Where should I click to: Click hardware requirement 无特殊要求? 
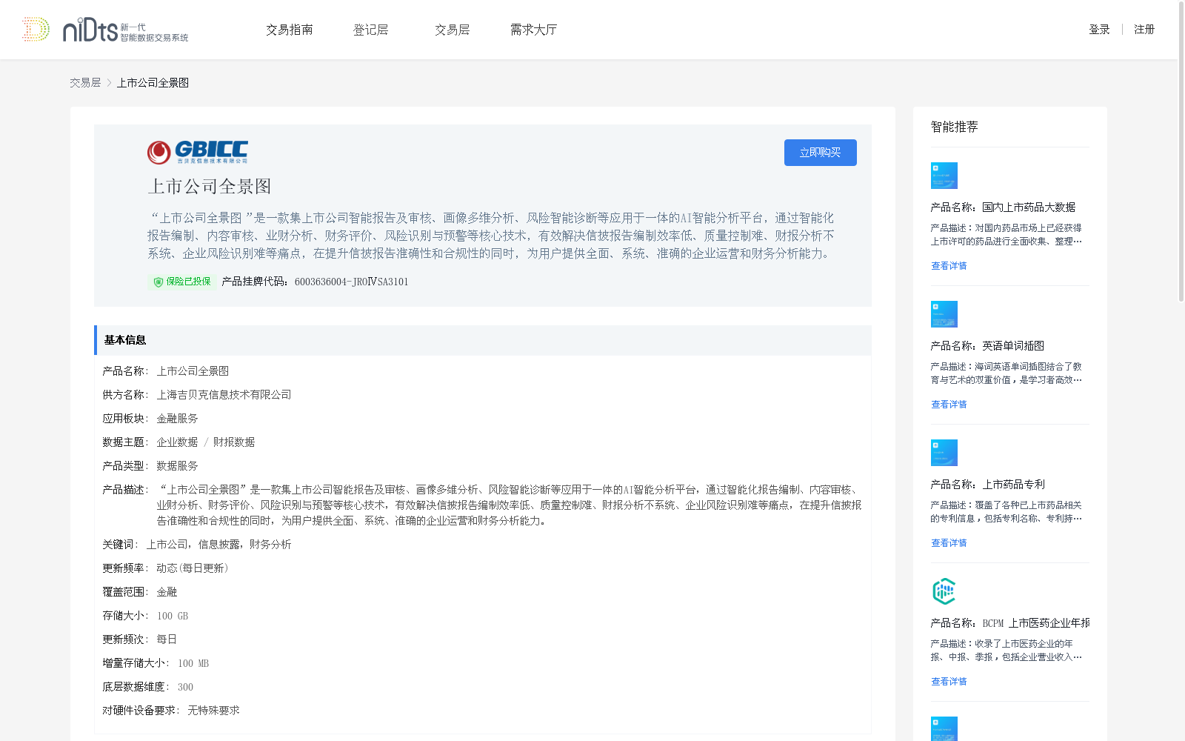coord(213,711)
